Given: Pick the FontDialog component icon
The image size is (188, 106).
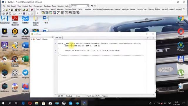Looking at the screenshot, I should pyautogui.click(x=58, y=13).
